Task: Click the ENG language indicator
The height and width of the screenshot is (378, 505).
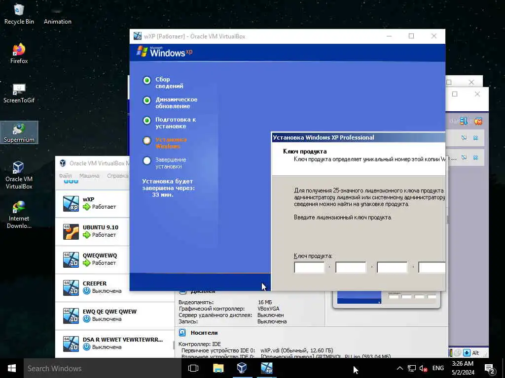Action: (x=438, y=368)
